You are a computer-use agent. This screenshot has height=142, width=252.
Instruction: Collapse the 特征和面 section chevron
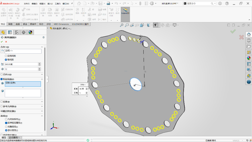click(42, 79)
